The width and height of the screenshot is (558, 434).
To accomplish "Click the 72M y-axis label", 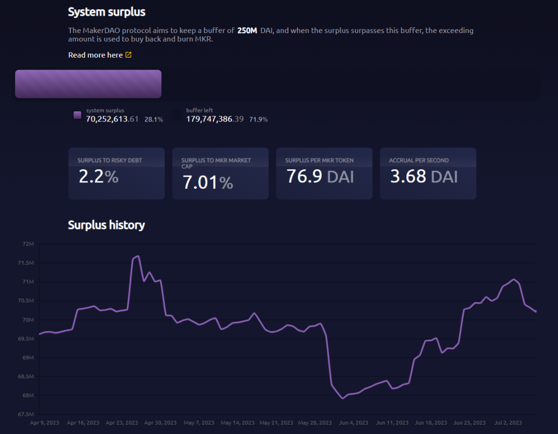I will [28, 244].
